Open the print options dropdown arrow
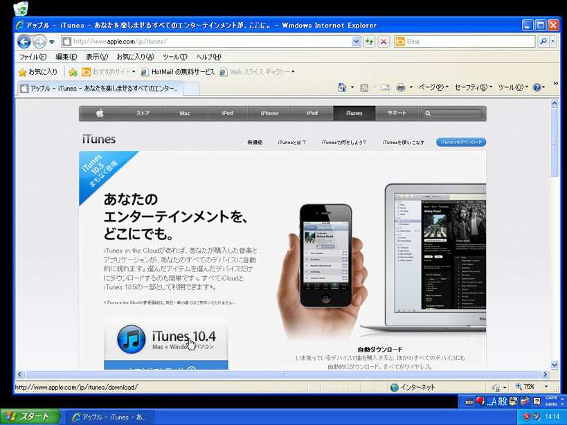 pos(411,87)
